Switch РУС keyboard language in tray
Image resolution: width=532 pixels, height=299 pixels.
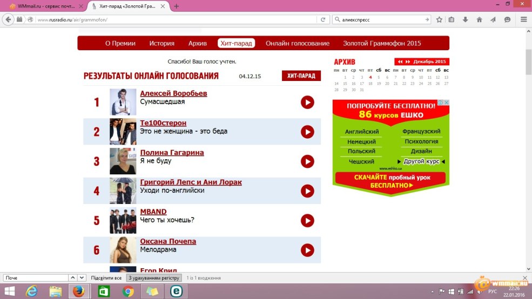493,291
